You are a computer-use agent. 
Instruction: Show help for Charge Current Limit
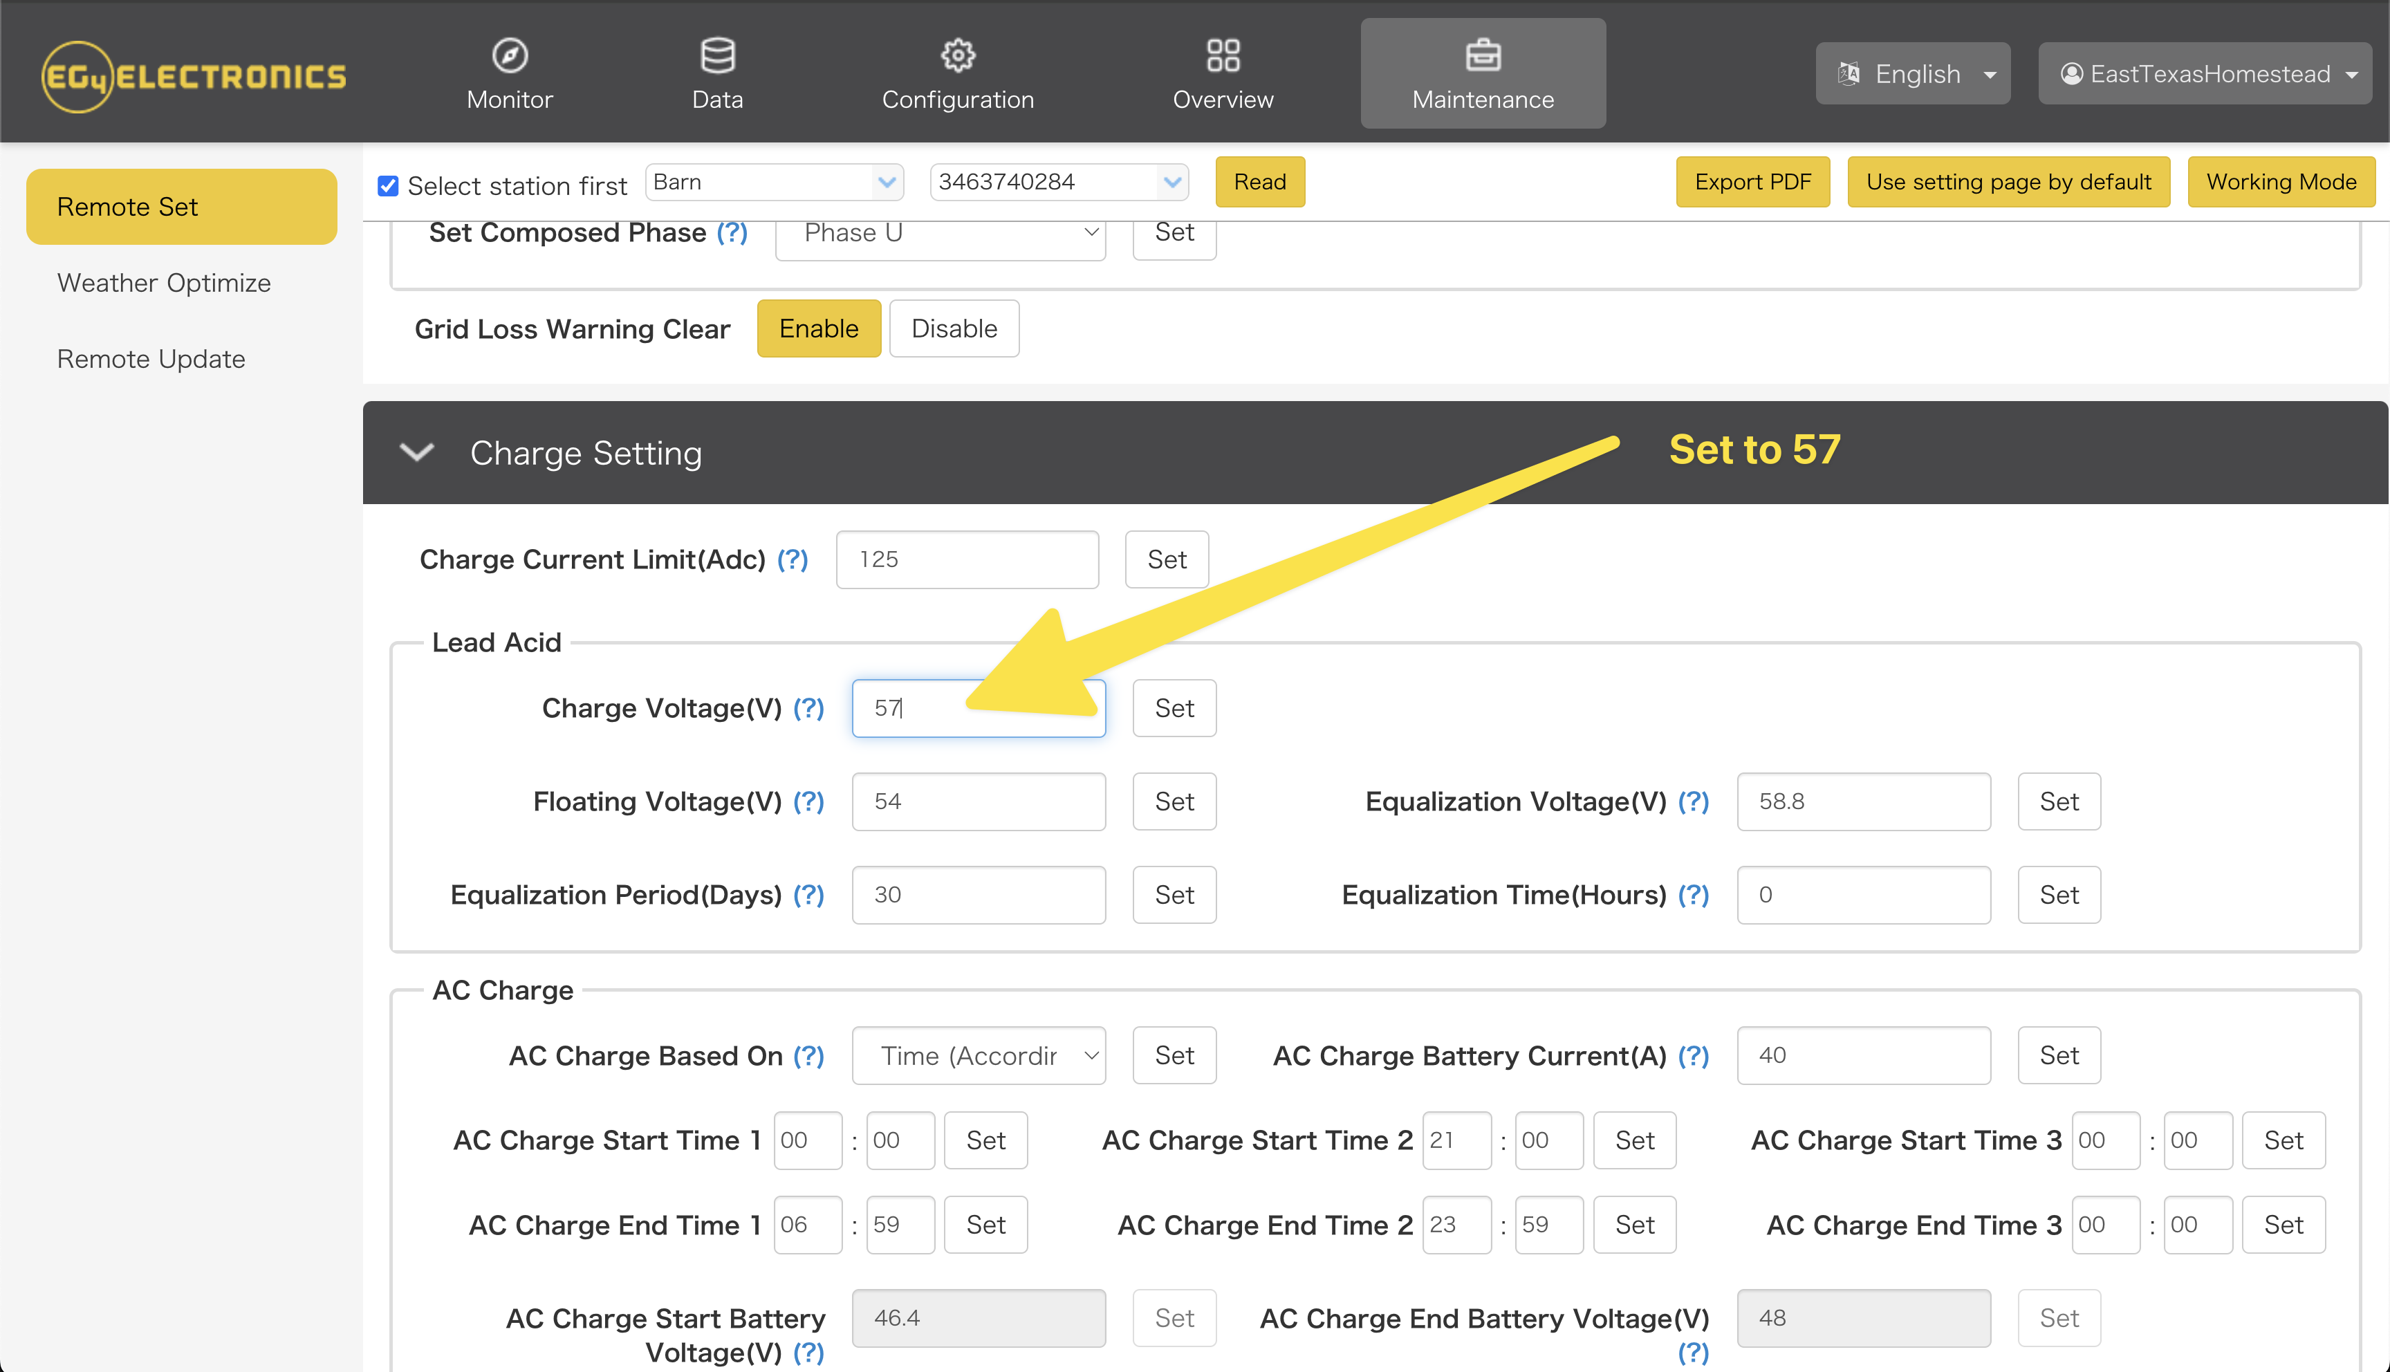click(x=793, y=559)
